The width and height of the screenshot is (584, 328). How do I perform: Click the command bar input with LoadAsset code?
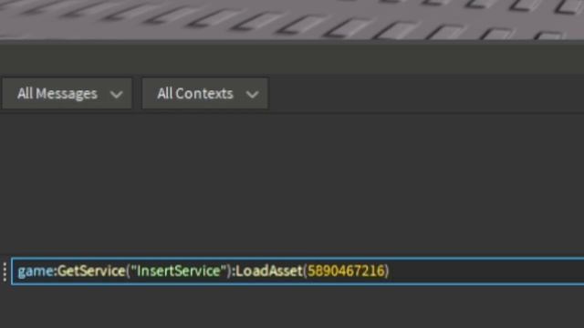click(x=297, y=272)
